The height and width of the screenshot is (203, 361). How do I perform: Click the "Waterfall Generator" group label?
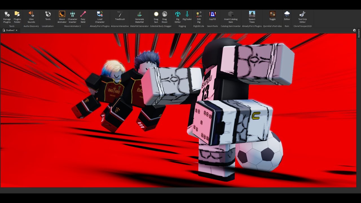(x=139, y=26)
